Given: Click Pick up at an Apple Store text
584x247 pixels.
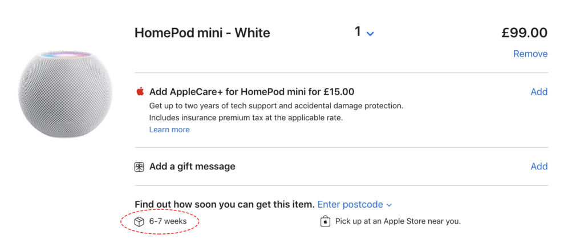Looking at the screenshot, I should point(398,221).
